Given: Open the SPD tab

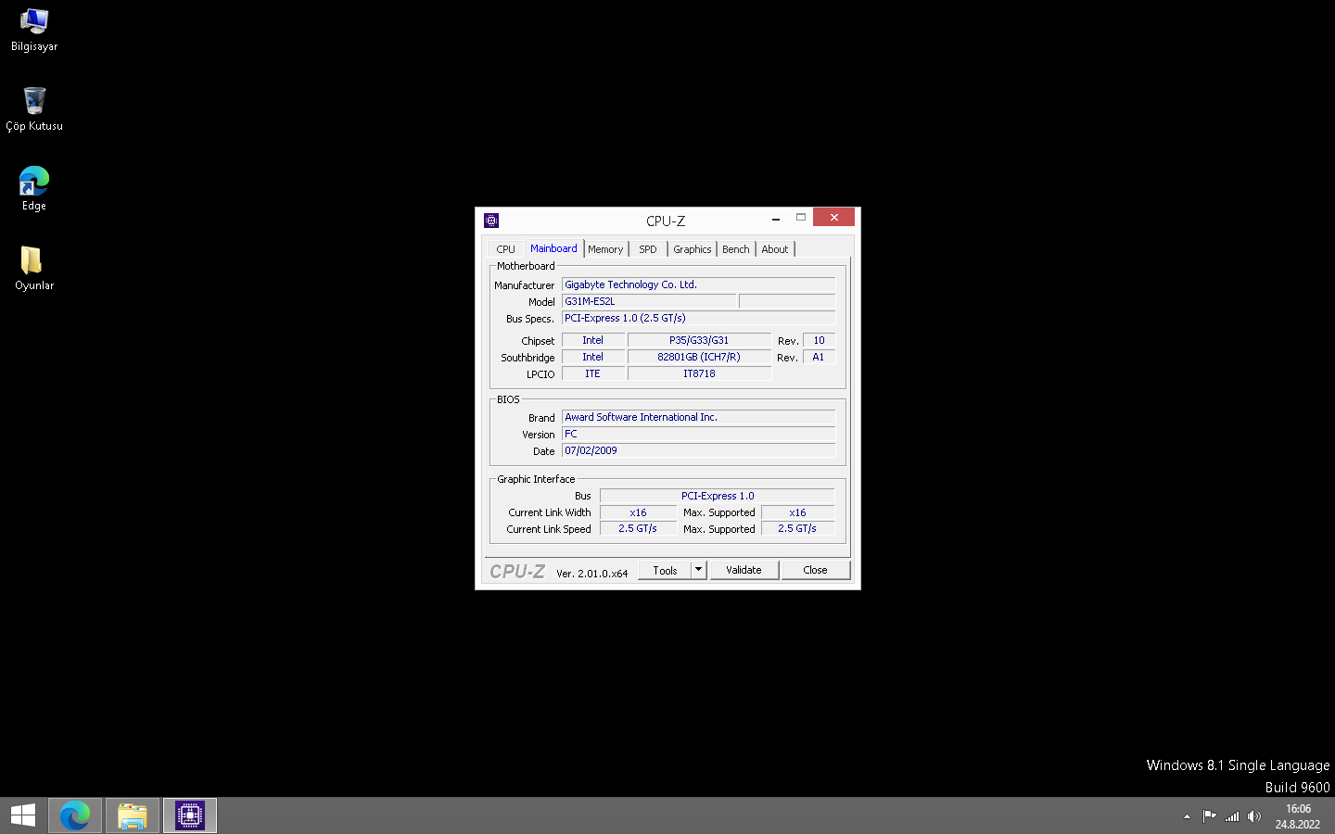Looking at the screenshot, I should pyautogui.click(x=648, y=249).
